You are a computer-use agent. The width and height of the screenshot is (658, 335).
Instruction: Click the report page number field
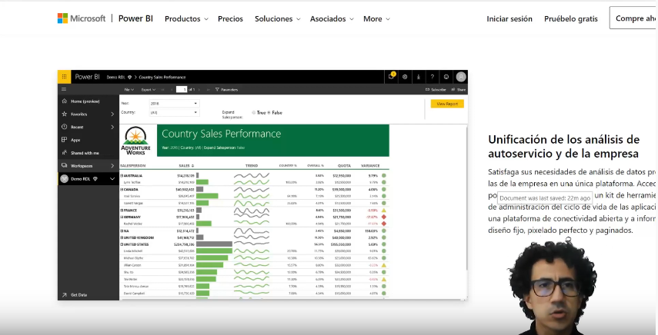point(182,89)
